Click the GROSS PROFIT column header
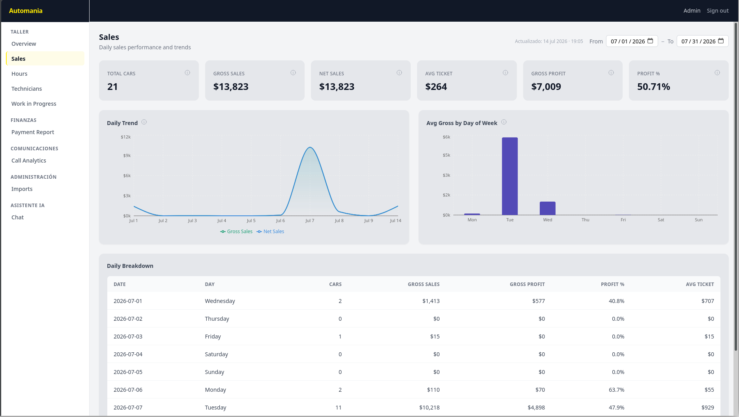This screenshot has width=739, height=417. (x=527, y=284)
